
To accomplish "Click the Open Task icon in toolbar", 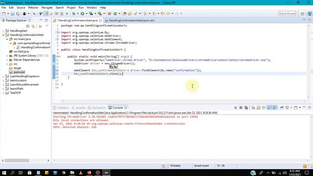I will tap(130, 14).
